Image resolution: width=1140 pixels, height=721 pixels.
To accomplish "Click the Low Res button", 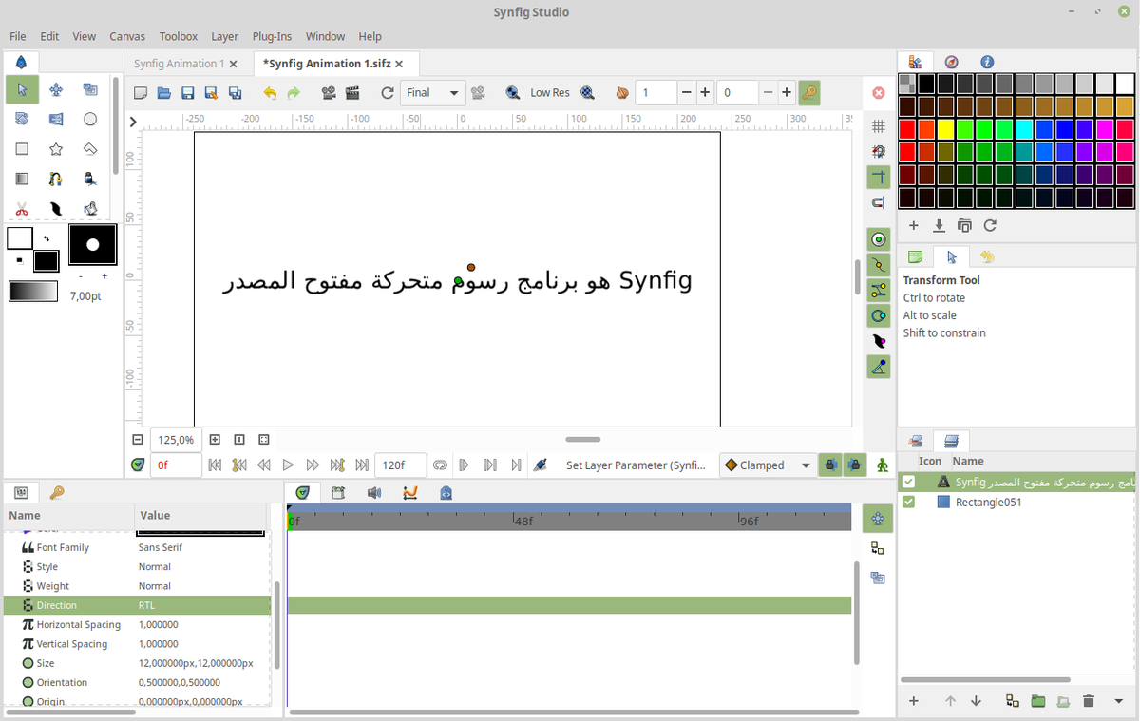I will tap(548, 92).
